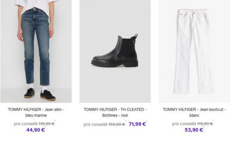Viewport: 231px width, 143px height.
Task: Click 'prix conseillé' label under Jean slim
Action: coord(25,124)
